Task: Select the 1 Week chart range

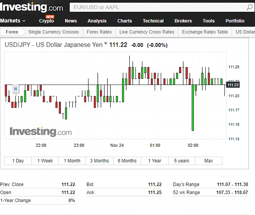Action: pos(45,161)
